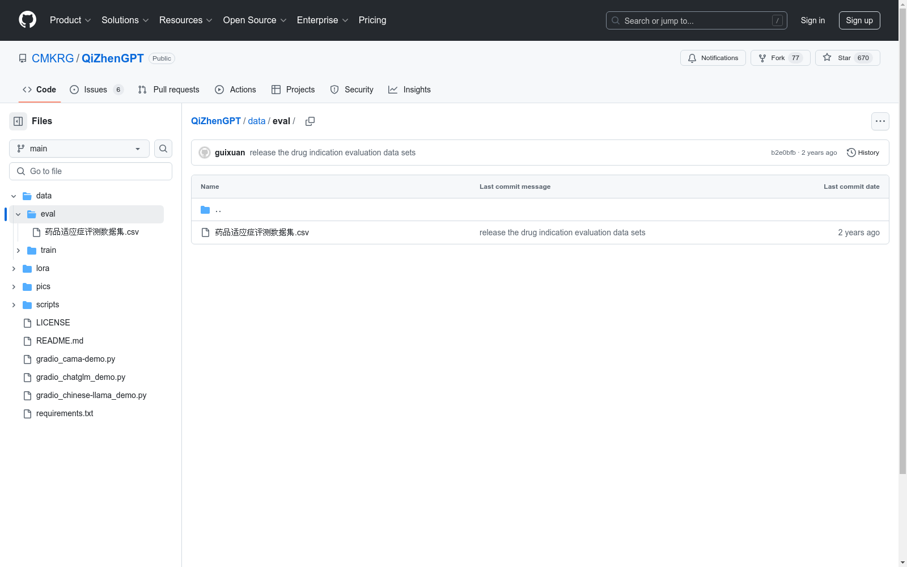Viewport: 907px width, 567px height.
Task: Open gradio_chatglm_demo.py in the tree
Action: pyautogui.click(x=80, y=377)
